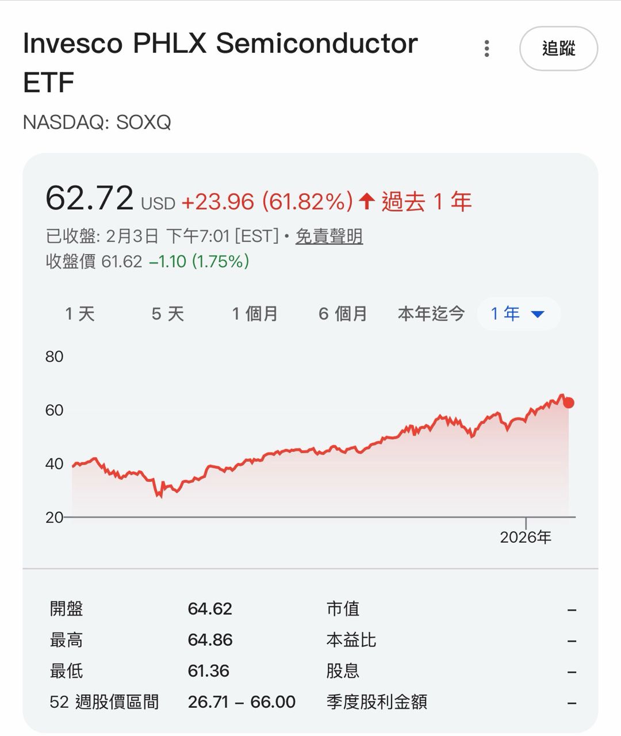621x736 pixels.
Task: Tap the 52 週股價區間 range value
Action: 241,701
